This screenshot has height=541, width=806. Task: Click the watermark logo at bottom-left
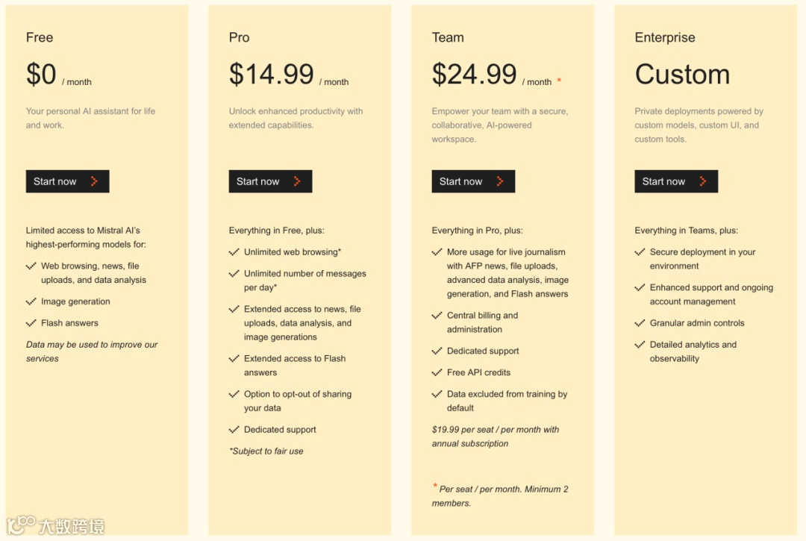click(x=21, y=525)
